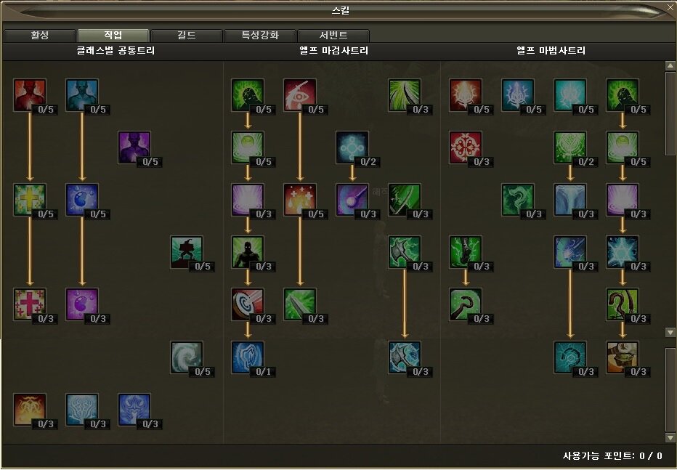The height and width of the screenshot is (470, 677).
Task: Select the red glowing body skill icon
Action: point(29,95)
